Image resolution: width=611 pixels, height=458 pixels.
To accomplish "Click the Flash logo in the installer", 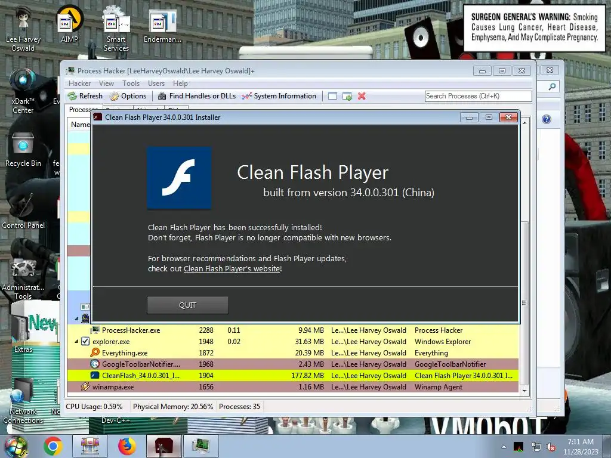I will pyautogui.click(x=179, y=178).
